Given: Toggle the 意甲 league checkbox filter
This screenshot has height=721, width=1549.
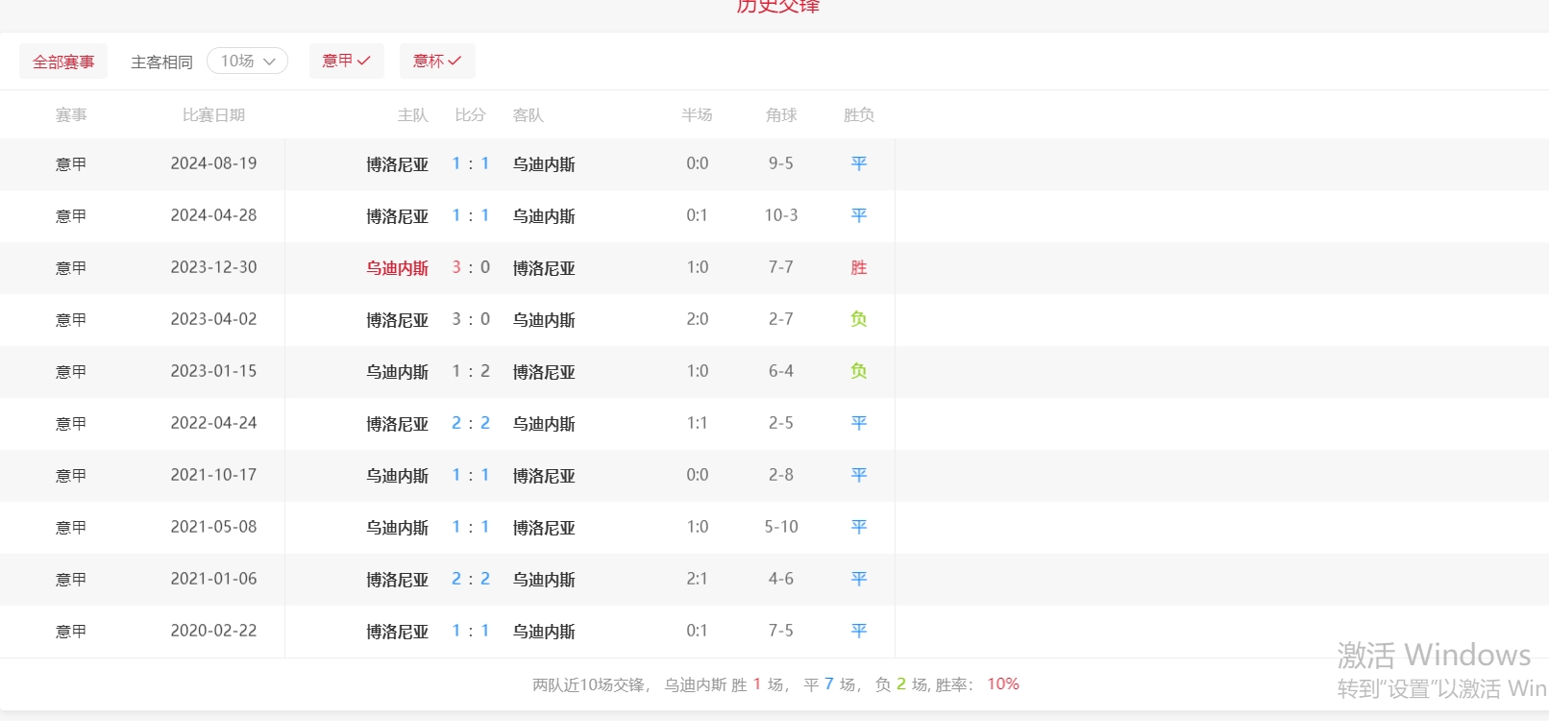Looking at the screenshot, I should (x=346, y=61).
